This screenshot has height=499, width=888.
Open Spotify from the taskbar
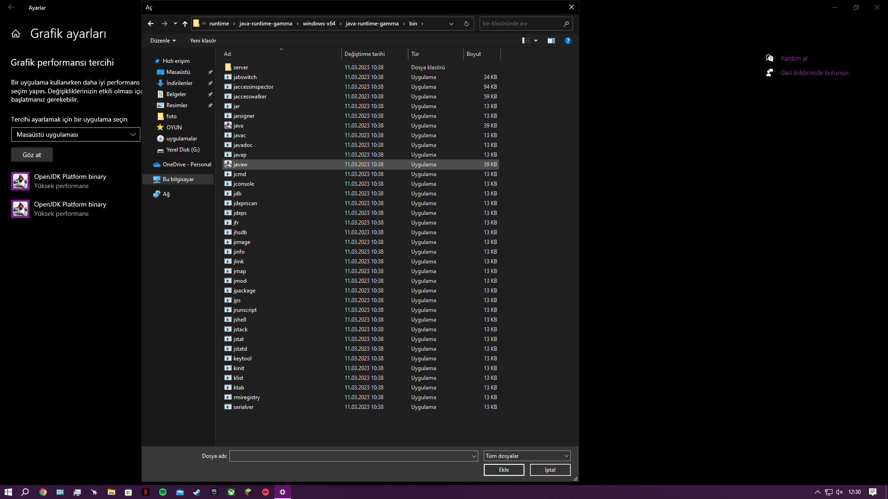pos(163,492)
